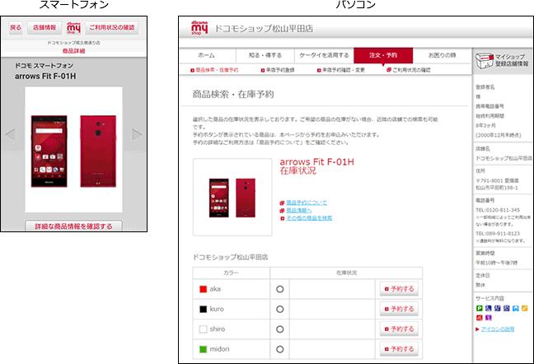The image size is (534, 364).
Task: Switch to the ケータイを活用する tab
Action: 324,55
